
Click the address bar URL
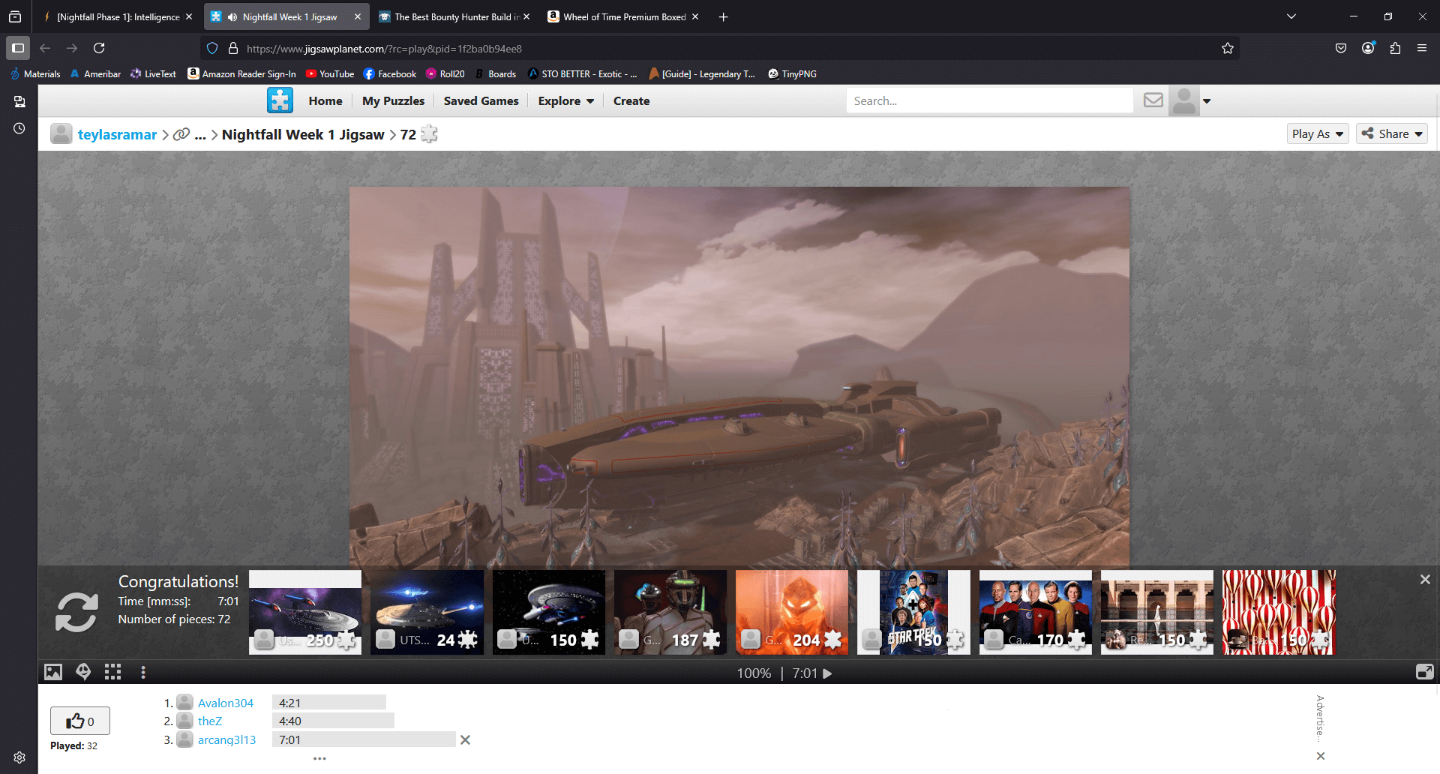pyautogui.click(x=384, y=49)
